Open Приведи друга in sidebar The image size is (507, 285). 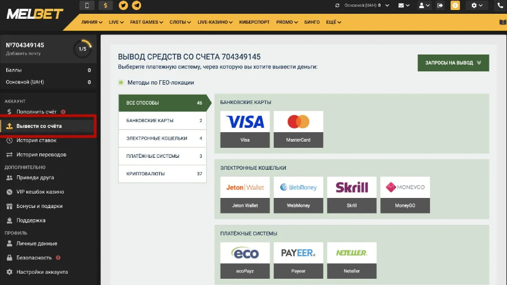48,177
